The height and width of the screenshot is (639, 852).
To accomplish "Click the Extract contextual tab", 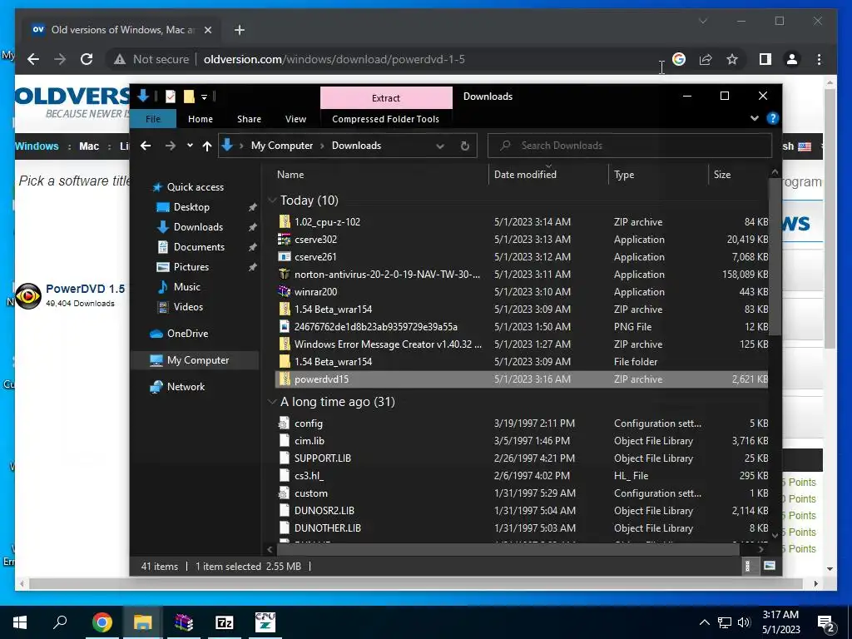I will click(386, 98).
